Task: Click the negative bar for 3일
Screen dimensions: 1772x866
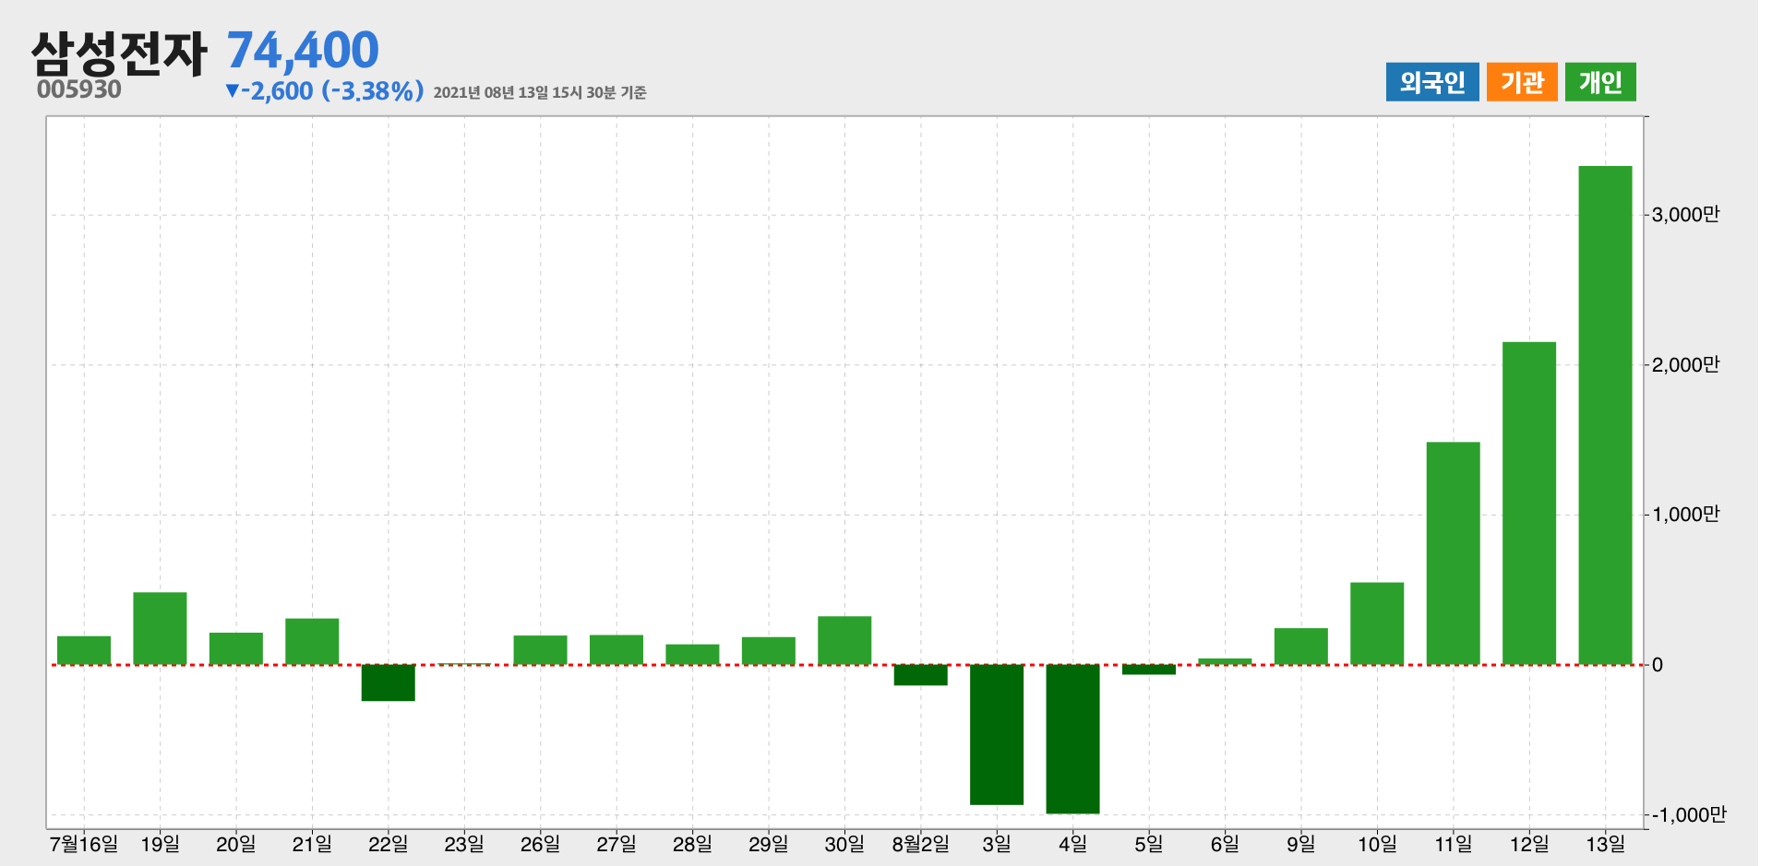Action: point(997,734)
